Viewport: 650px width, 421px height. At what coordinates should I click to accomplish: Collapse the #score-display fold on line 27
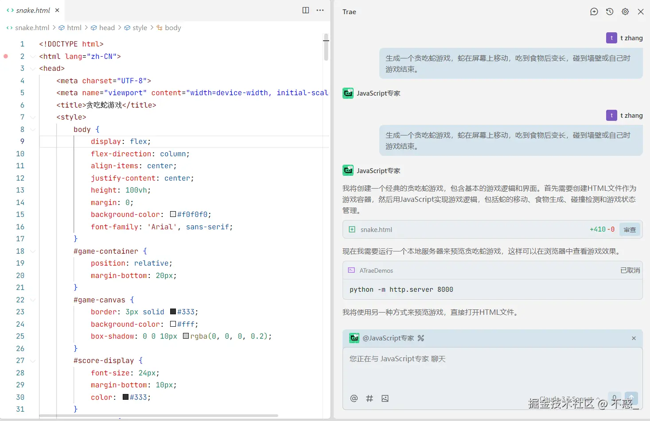pos(33,361)
